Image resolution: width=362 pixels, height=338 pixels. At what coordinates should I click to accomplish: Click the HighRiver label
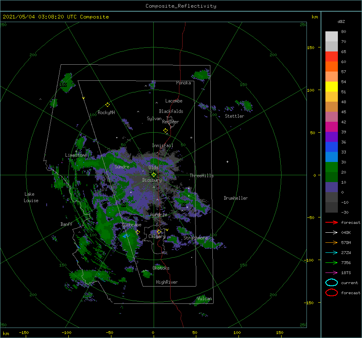coord(167,282)
